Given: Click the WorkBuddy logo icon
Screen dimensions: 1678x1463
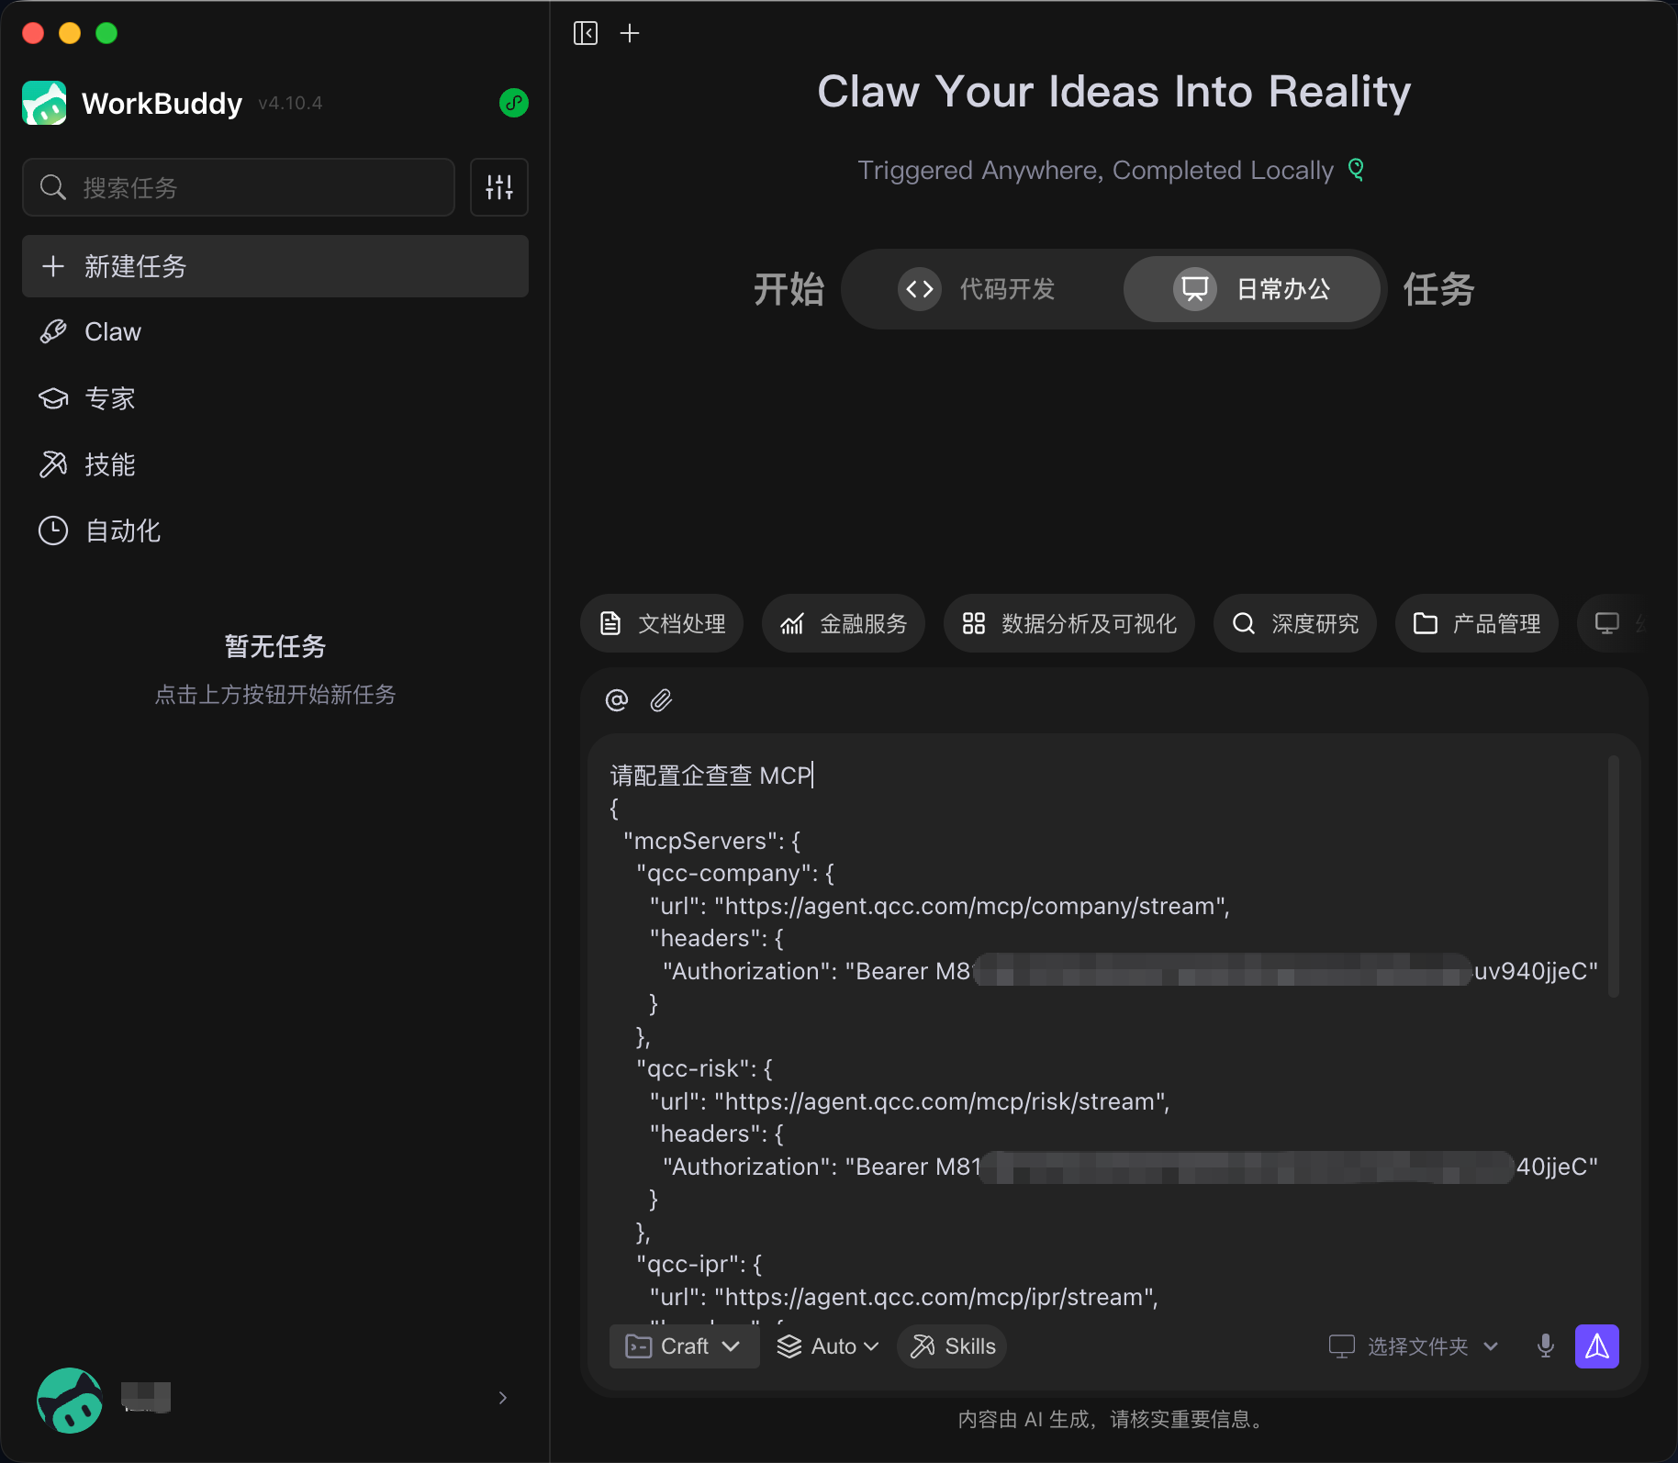Looking at the screenshot, I should click(44, 103).
